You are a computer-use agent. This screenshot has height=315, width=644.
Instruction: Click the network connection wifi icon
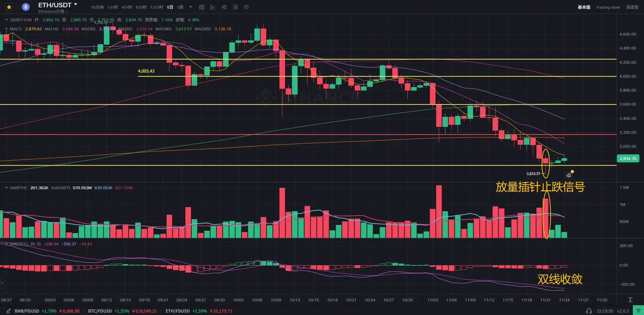tap(638, 311)
